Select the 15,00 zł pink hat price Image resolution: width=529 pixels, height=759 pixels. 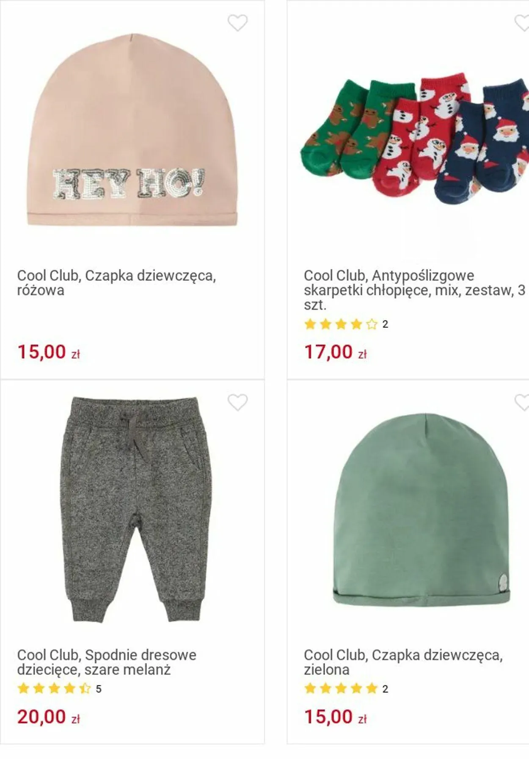pos(49,352)
